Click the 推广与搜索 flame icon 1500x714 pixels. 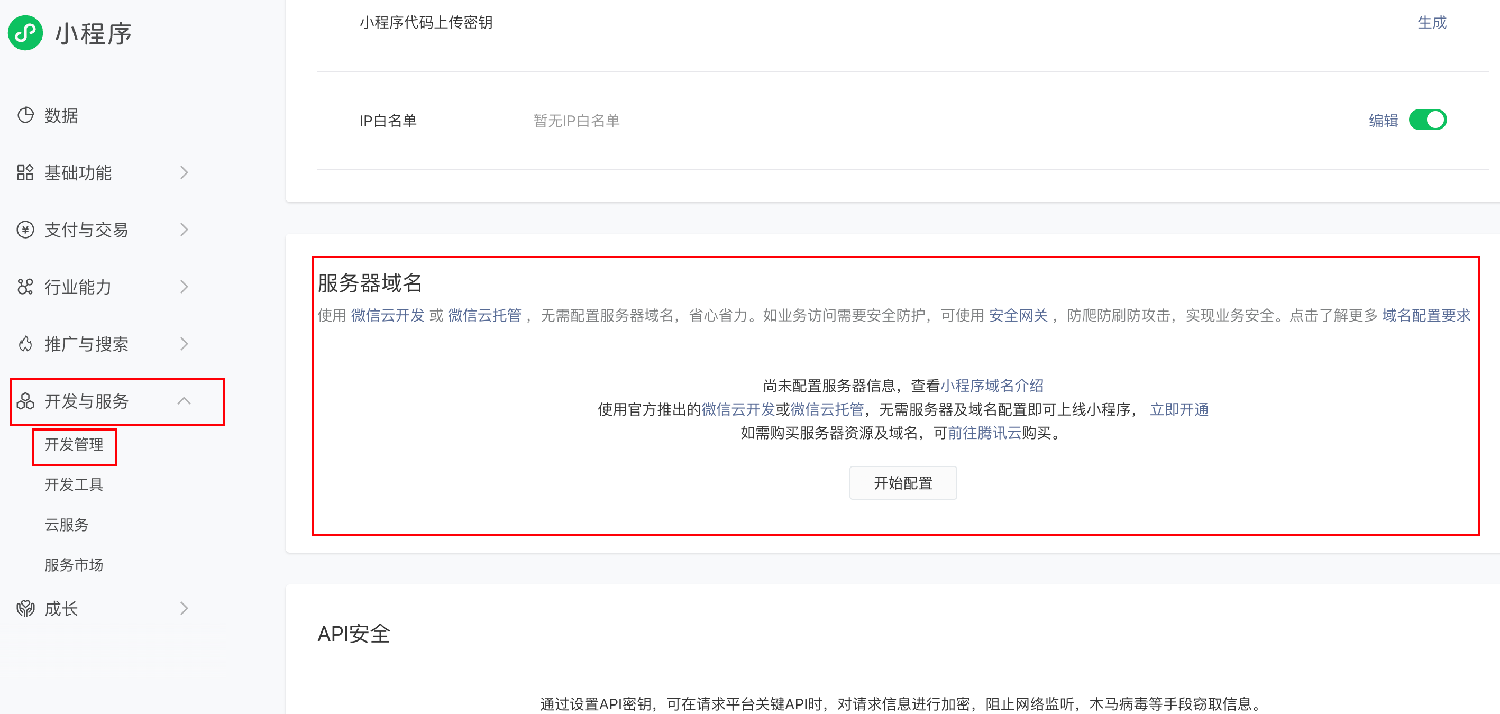click(x=25, y=344)
